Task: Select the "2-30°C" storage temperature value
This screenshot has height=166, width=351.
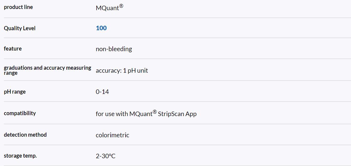Action: pyautogui.click(x=106, y=156)
